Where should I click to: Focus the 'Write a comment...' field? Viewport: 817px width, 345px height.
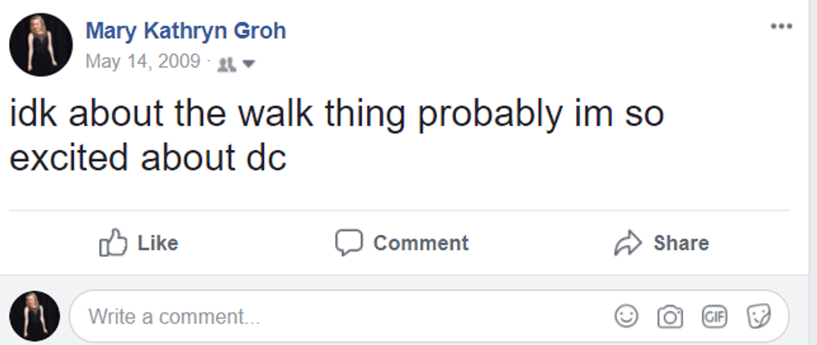point(333,317)
